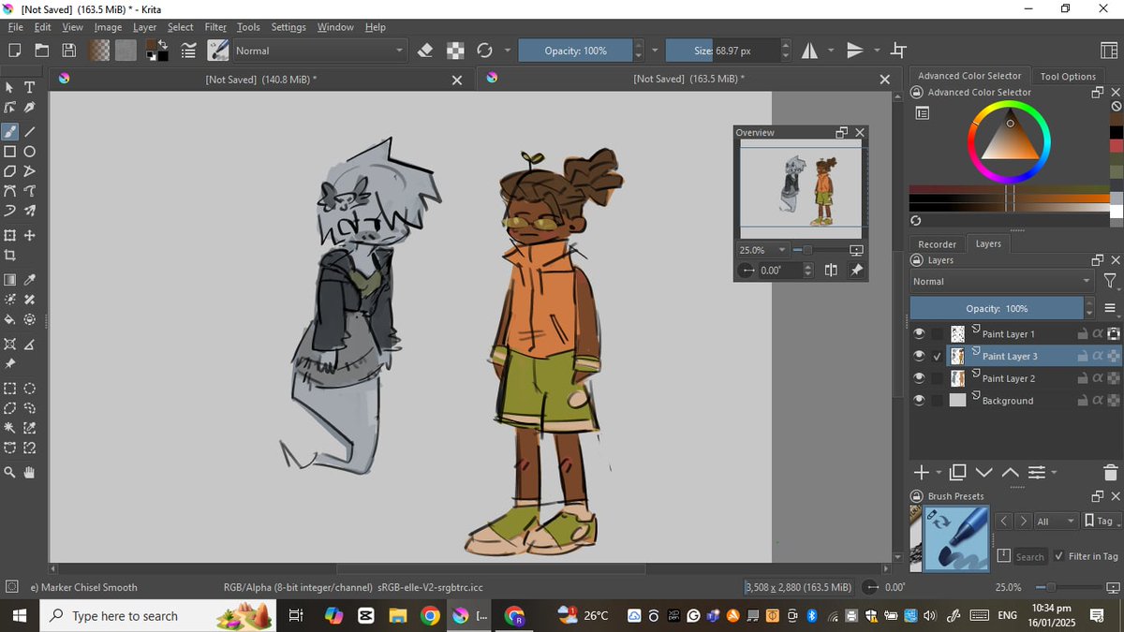Click the Tag button in Brush Presets
The width and height of the screenshot is (1124, 632).
1101,521
